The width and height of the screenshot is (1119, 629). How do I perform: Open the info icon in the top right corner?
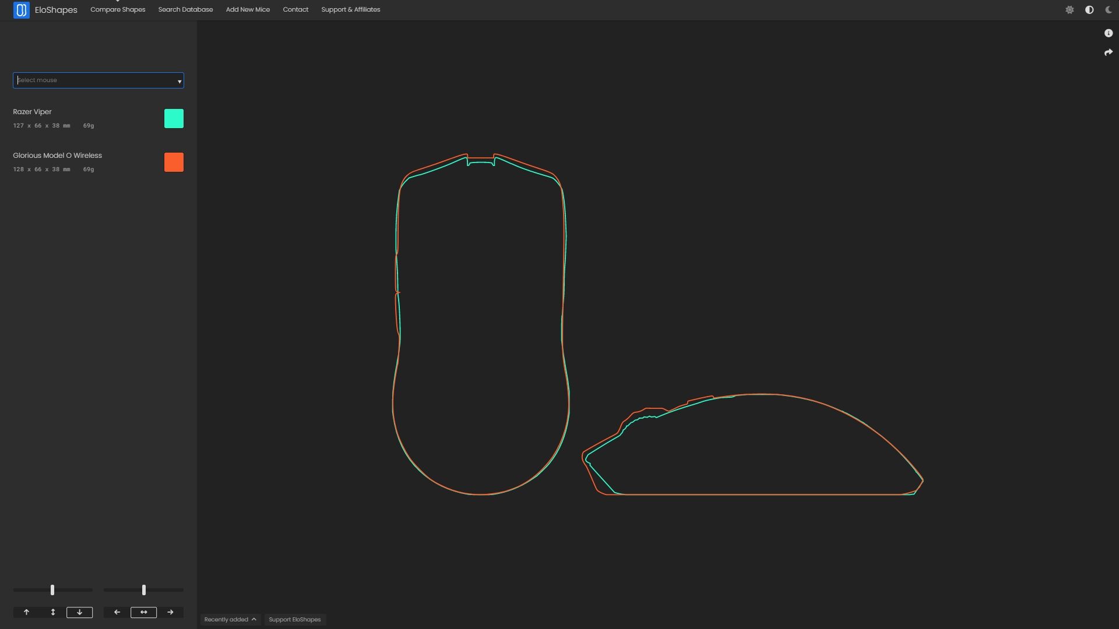tap(1109, 33)
